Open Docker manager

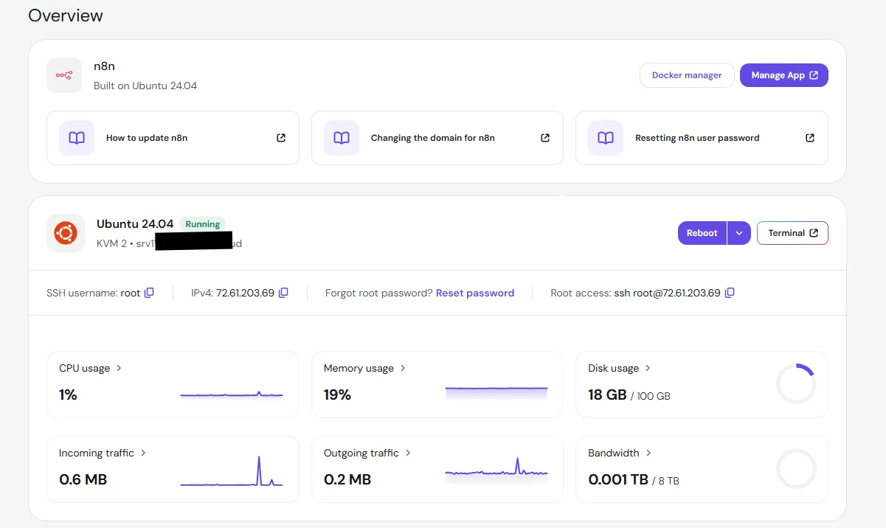point(687,75)
